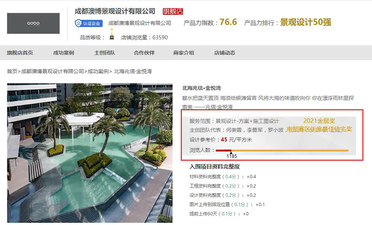The width and height of the screenshot is (372, 225).
Task: Click the 首页 breadcrumb link
Action: point(12,71)
